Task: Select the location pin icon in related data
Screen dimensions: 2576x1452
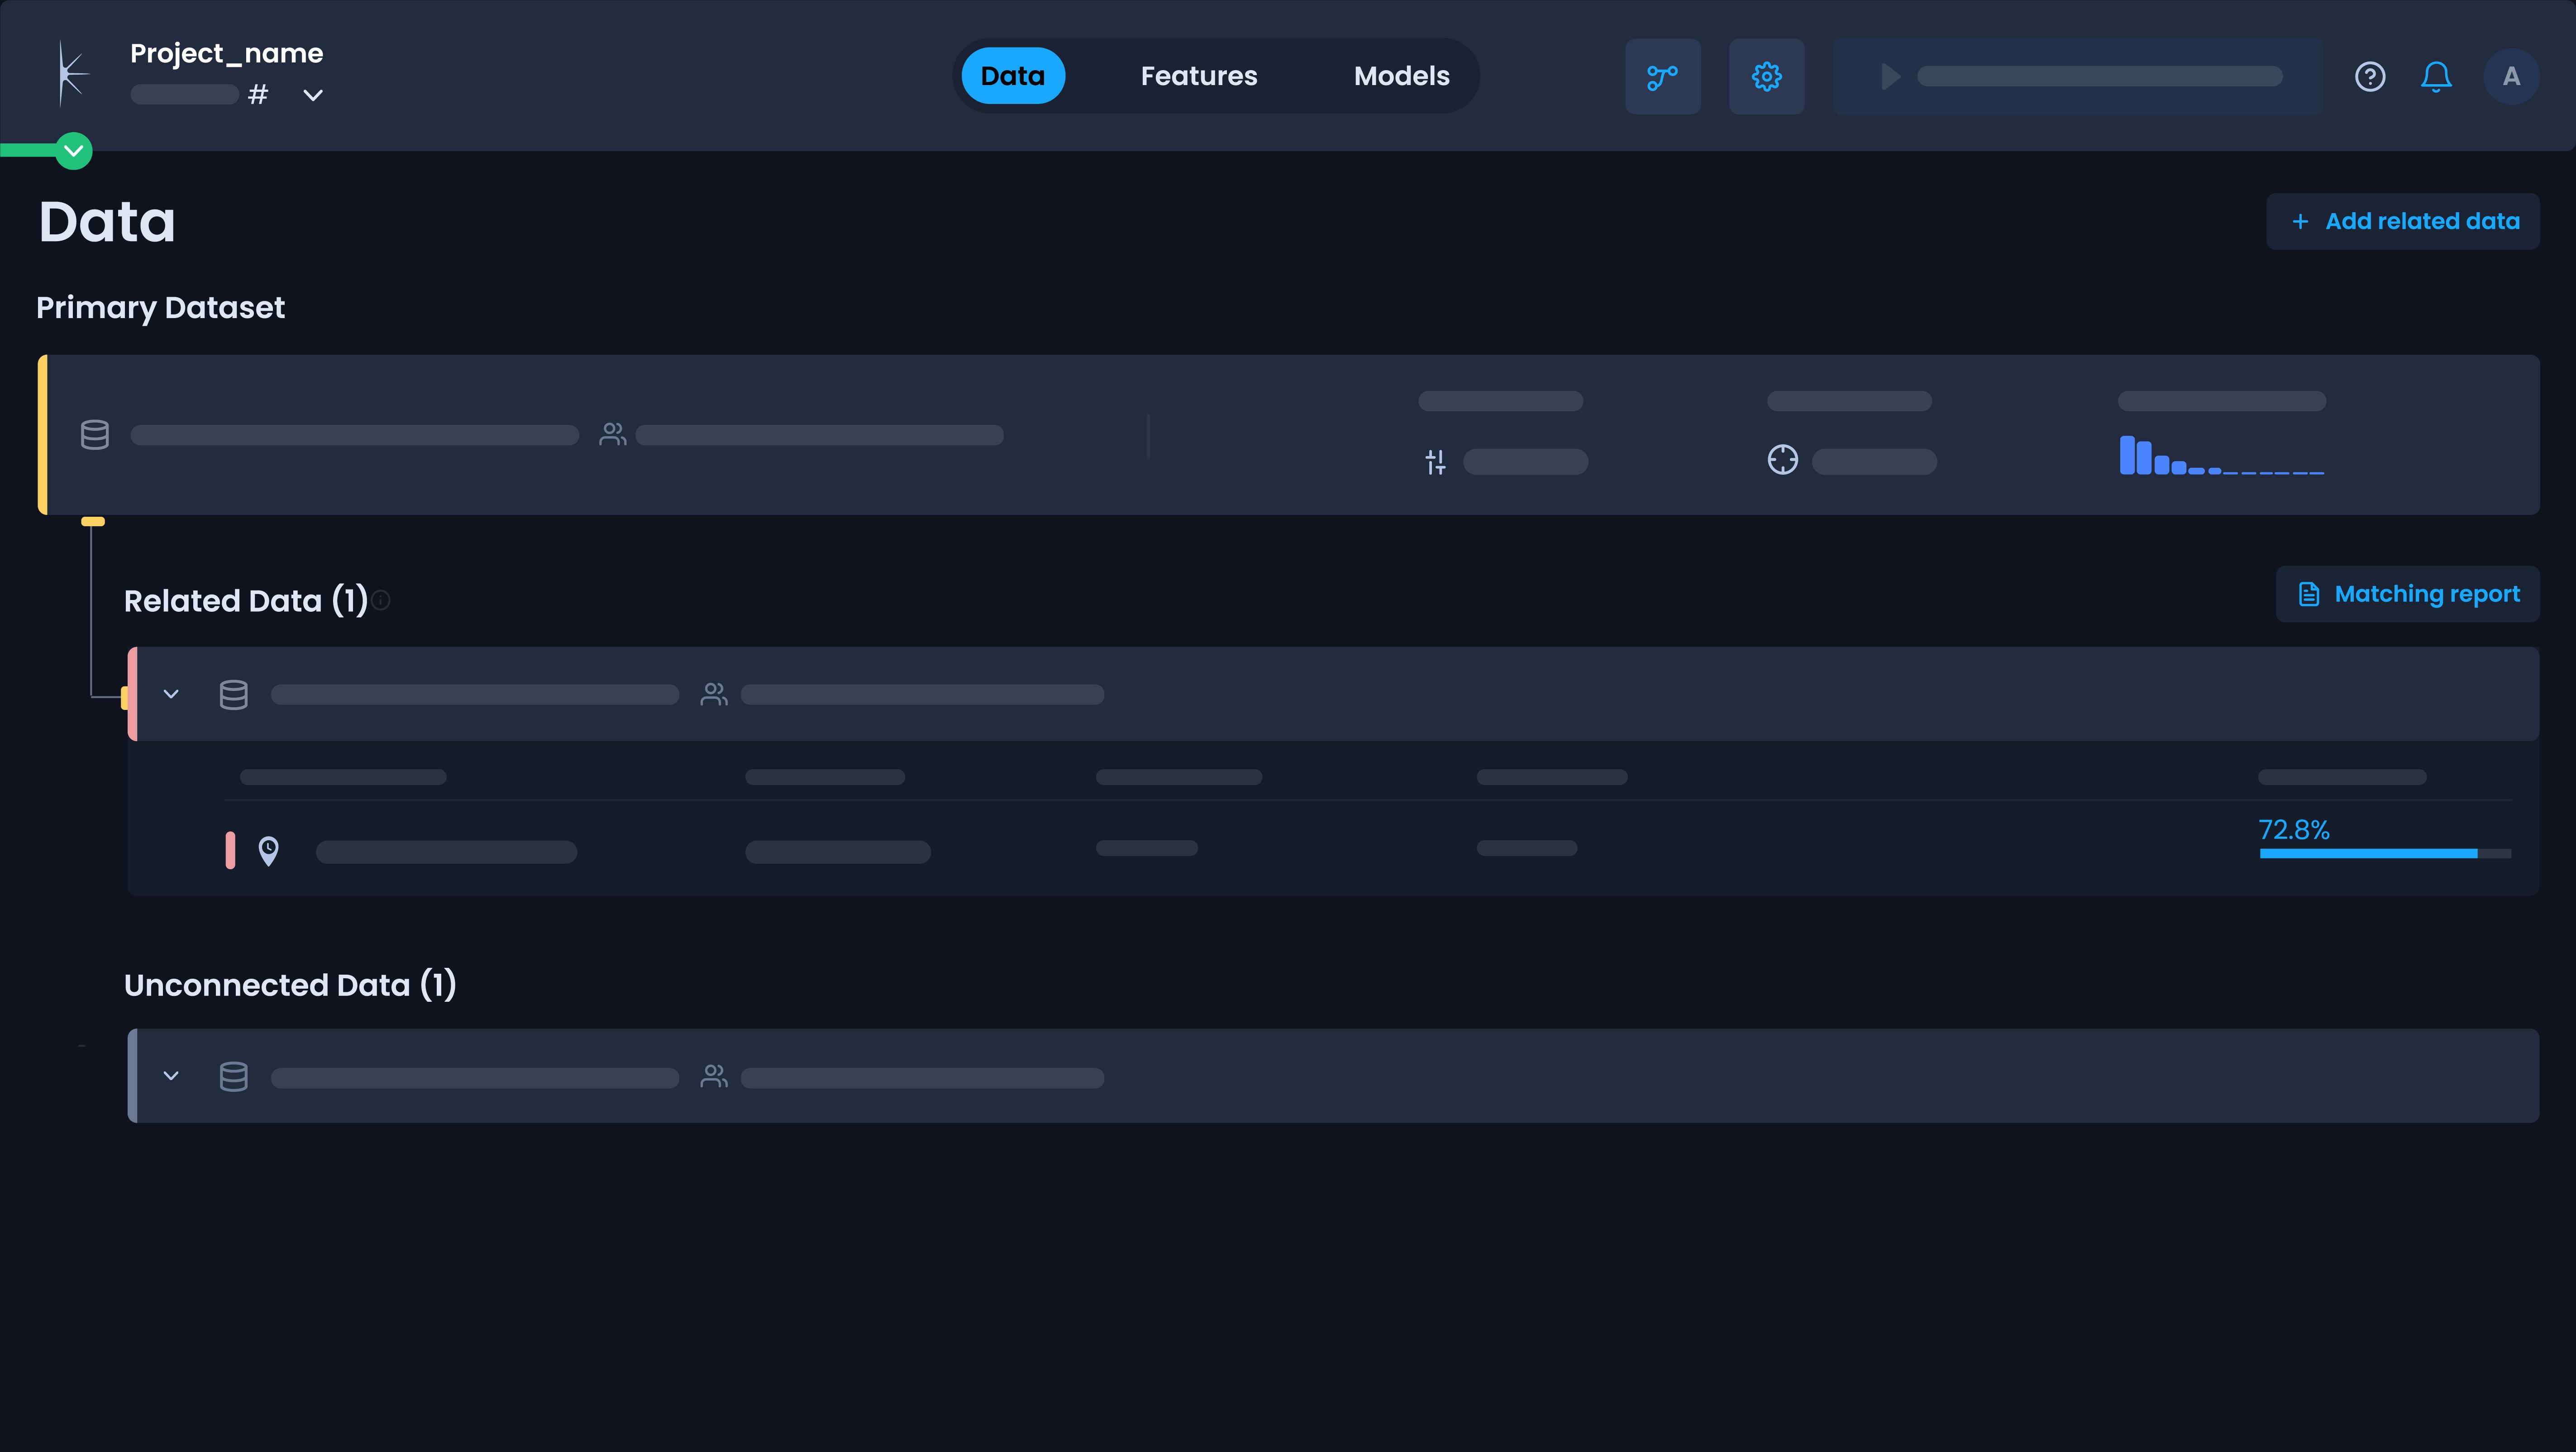Action: click(x=269, y=851)
